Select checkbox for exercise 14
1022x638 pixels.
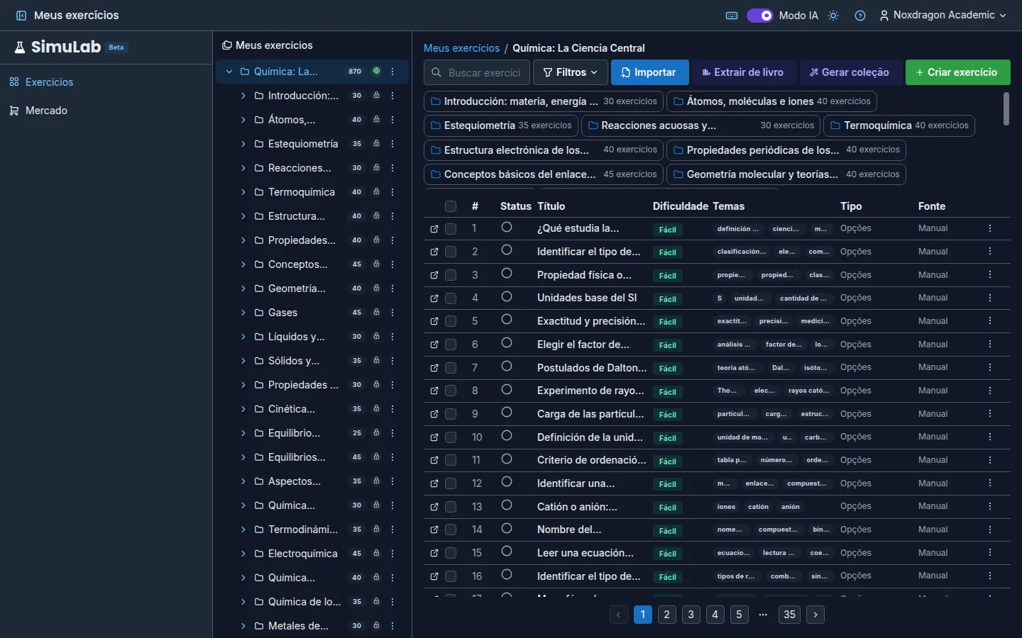coord(451,530)
